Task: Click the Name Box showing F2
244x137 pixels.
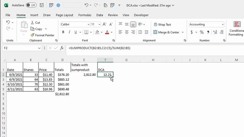Action: coord(22,48)
